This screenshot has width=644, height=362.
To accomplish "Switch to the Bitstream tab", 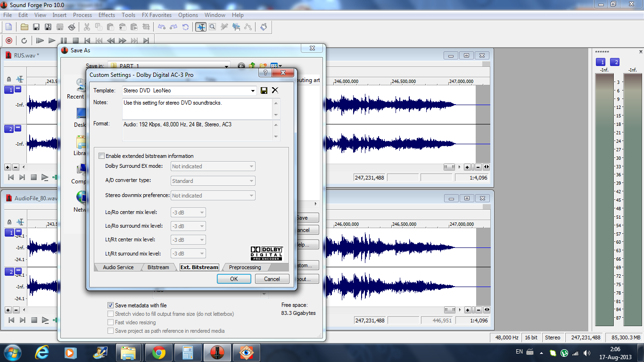I will [158, 267].
